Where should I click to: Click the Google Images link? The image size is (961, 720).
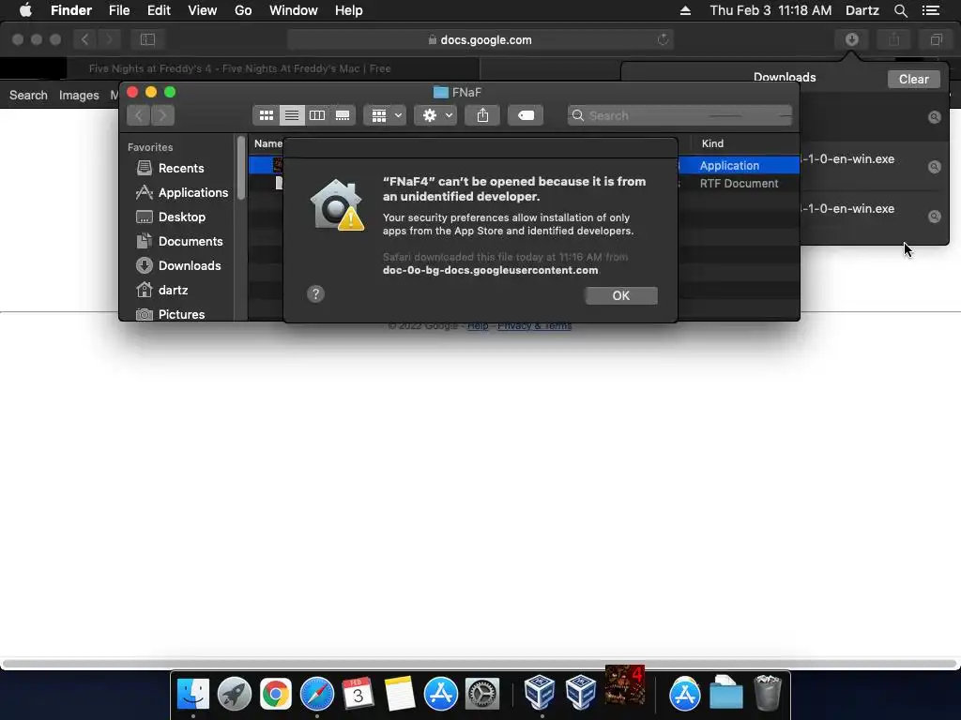coord(79,95)
